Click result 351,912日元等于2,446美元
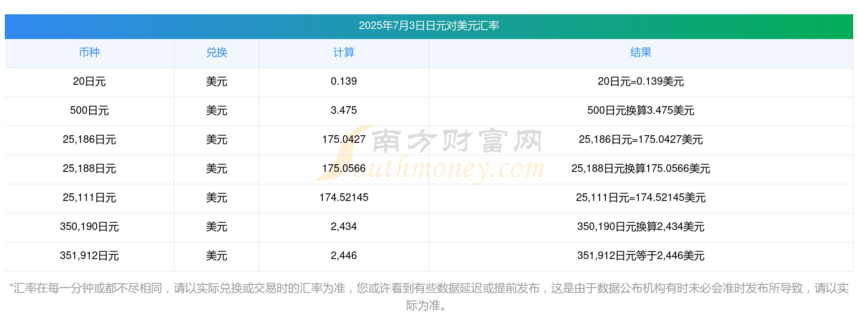Image resolution: width=858 pixels, height=320 pixels. tap(641, 256)
